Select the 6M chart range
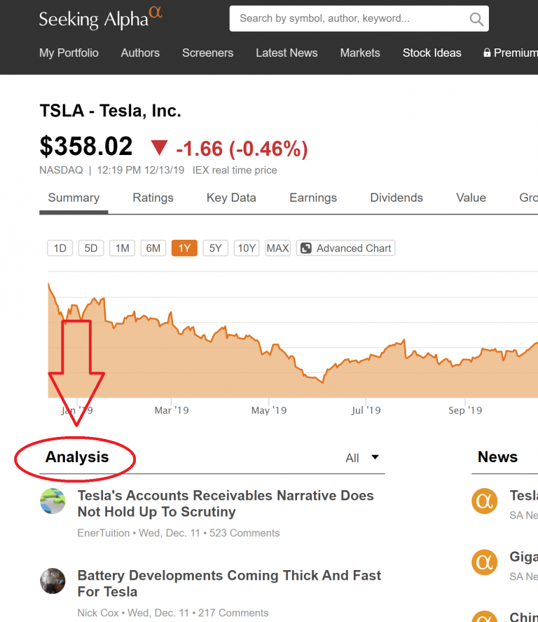Screen dimensions: 538x622 click(x=153, y=248)
